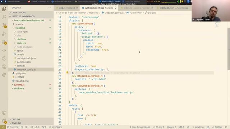Open notifications bell in status bar
The image size is (230, 129).
point(226,127)
